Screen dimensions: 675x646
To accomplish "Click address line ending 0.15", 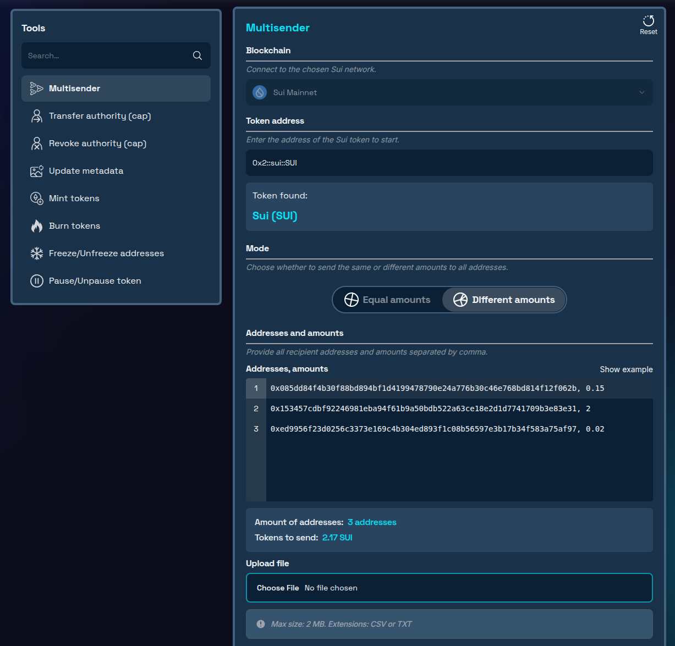I will coord(437,388).
